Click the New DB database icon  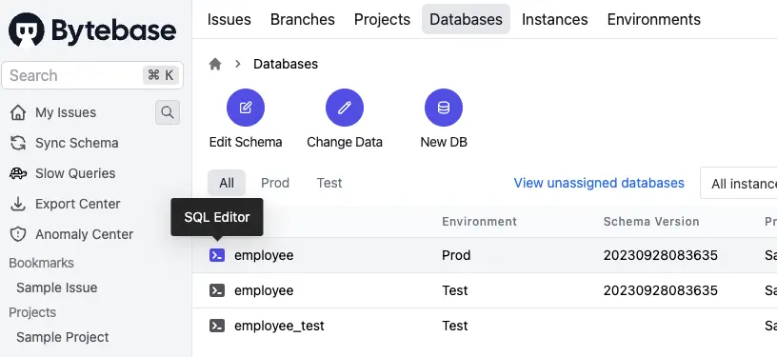tap(444, 108)
